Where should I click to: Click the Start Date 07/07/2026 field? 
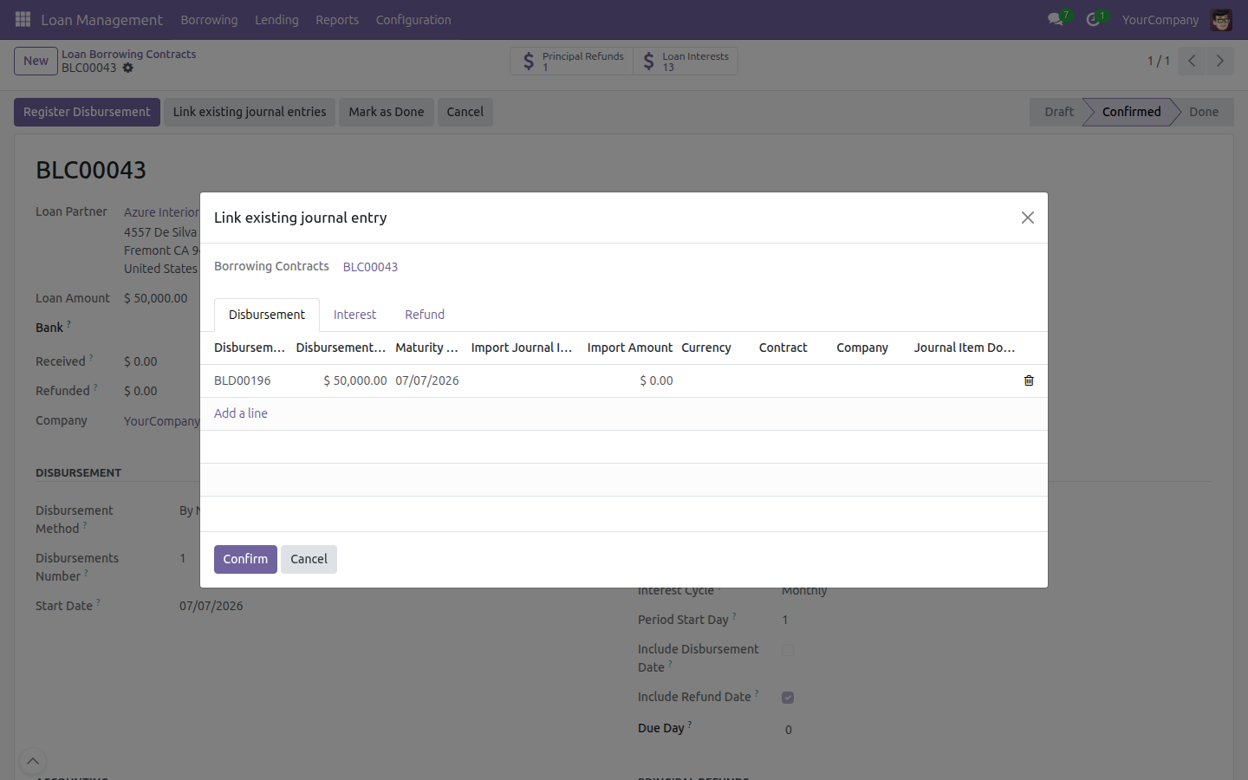(x=211, y=606)
